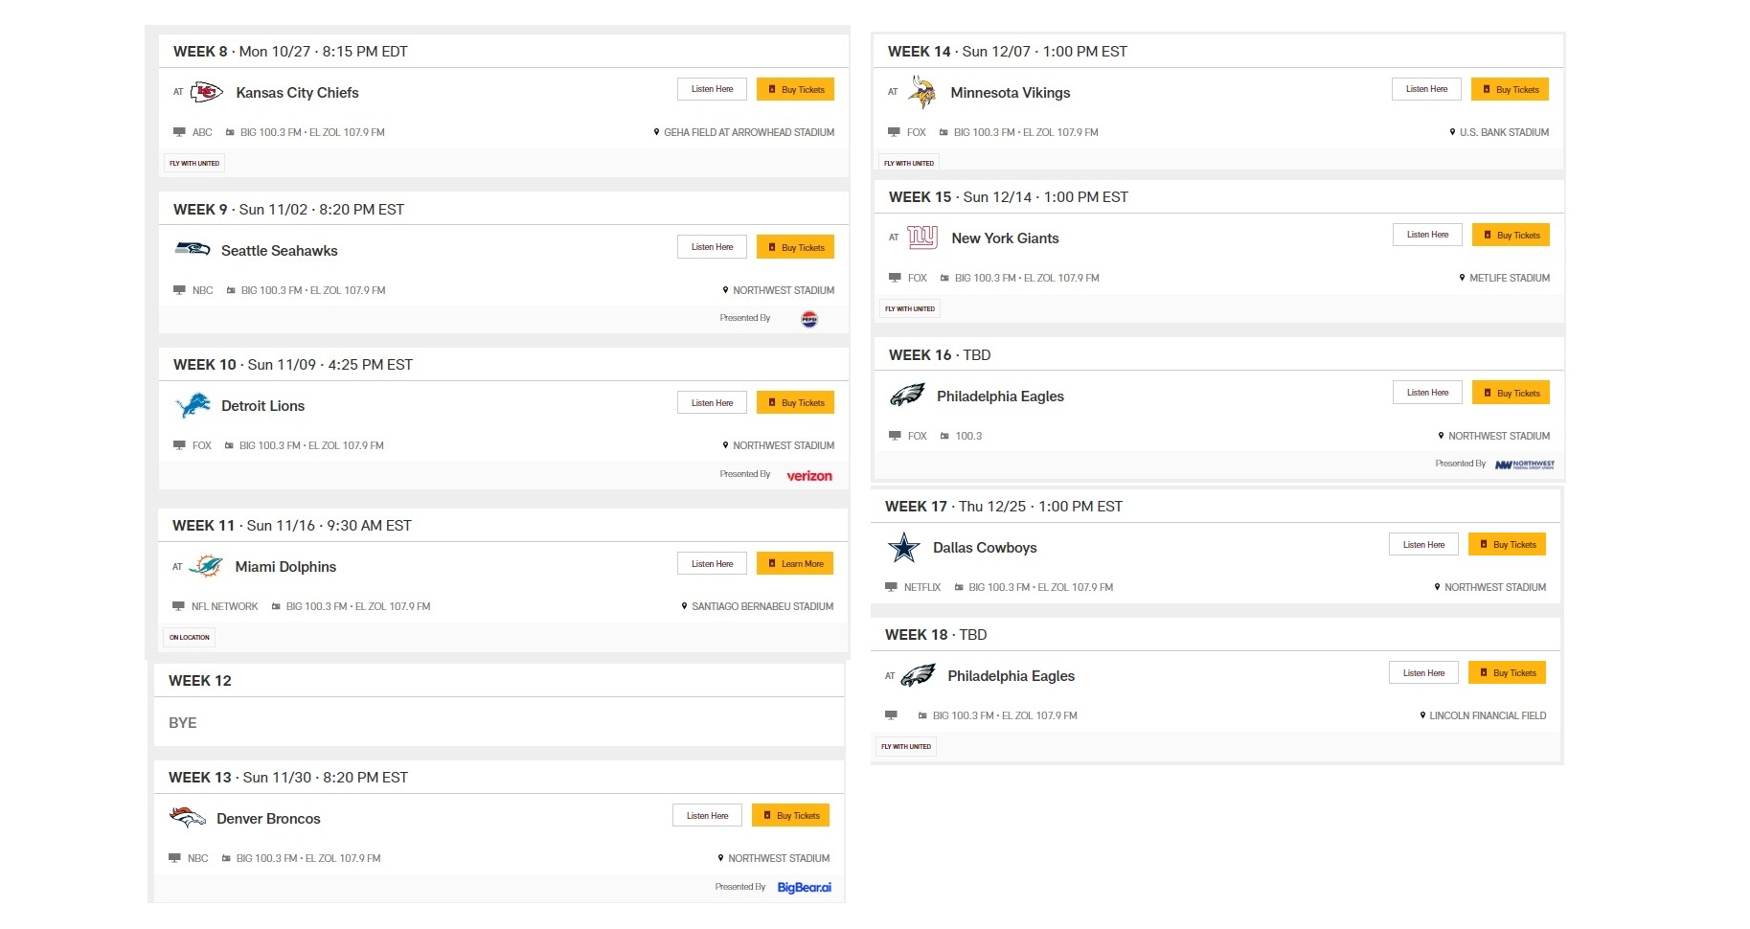Click the Denver Broncos logo

click(188, 818)
